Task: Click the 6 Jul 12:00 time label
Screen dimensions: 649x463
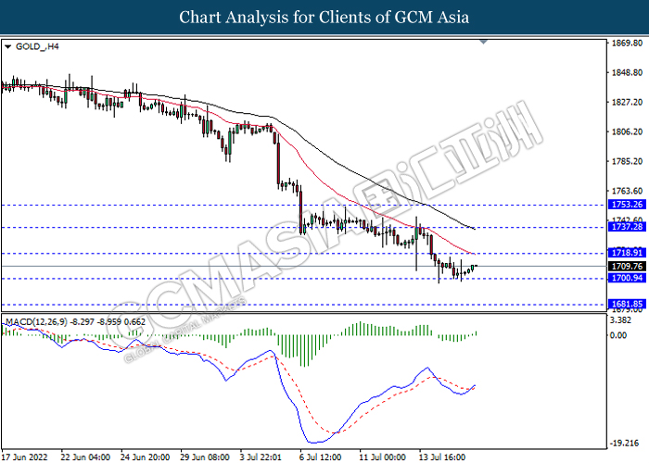Action: tap(321, 457)
